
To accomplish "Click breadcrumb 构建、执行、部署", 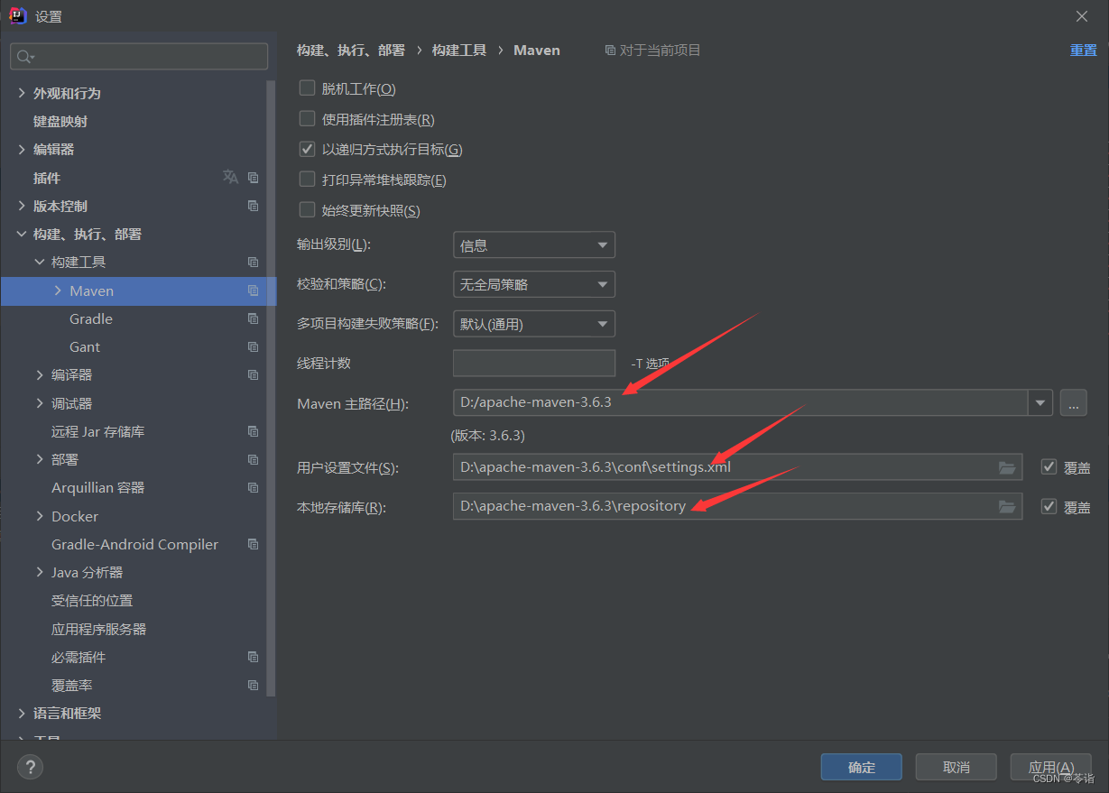I will (351, 51).
